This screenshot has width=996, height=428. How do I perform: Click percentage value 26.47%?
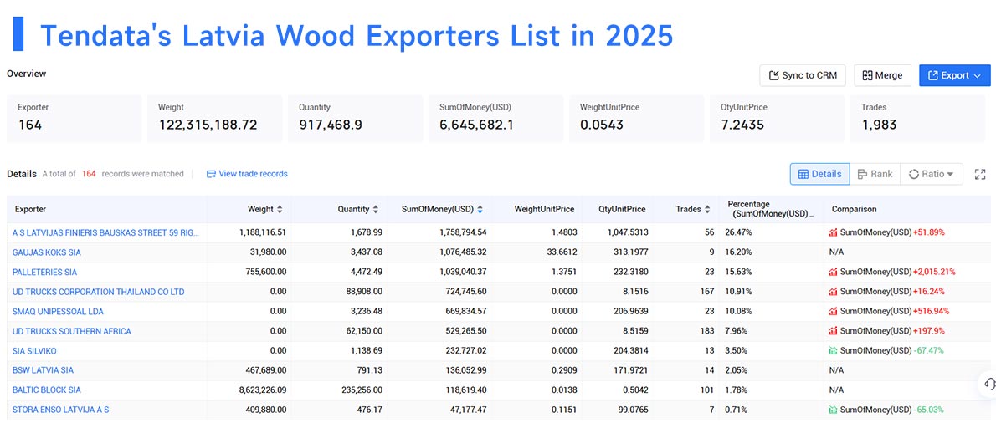pos(738,232)
